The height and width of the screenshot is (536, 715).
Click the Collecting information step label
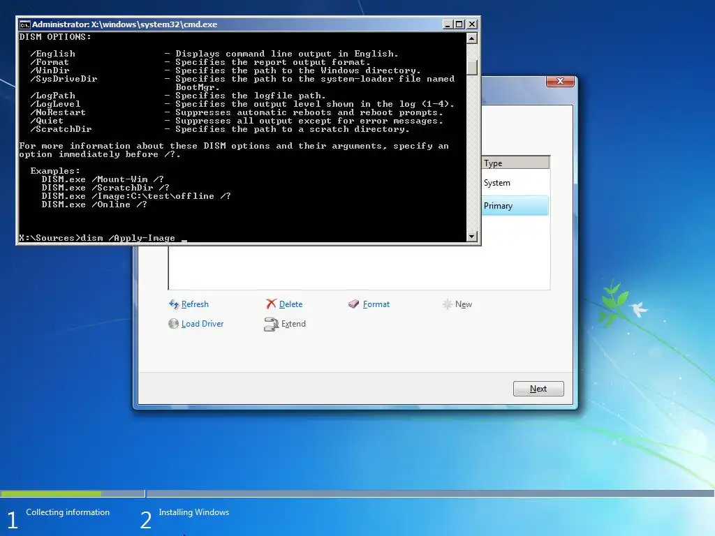[x=68, y=512]
